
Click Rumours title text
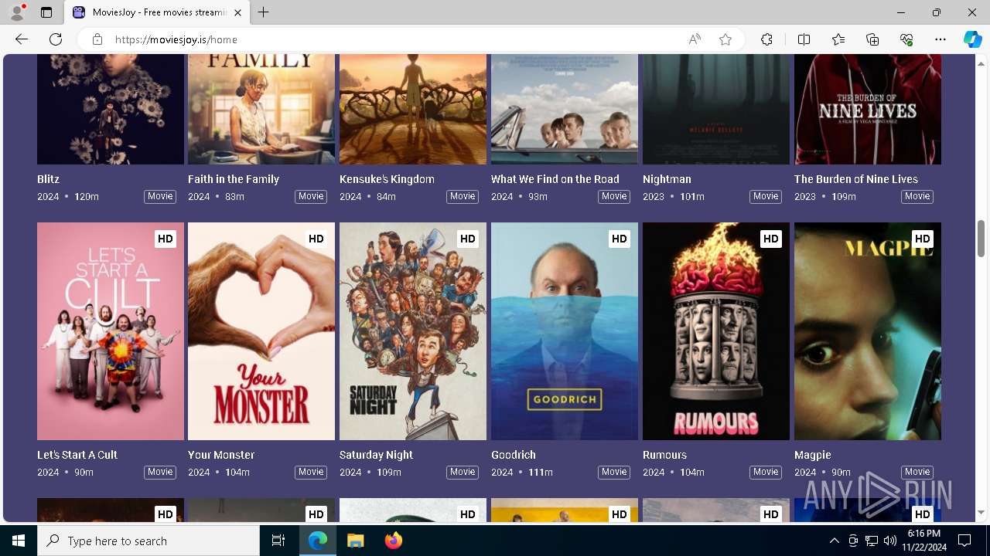tap(664, 455)
